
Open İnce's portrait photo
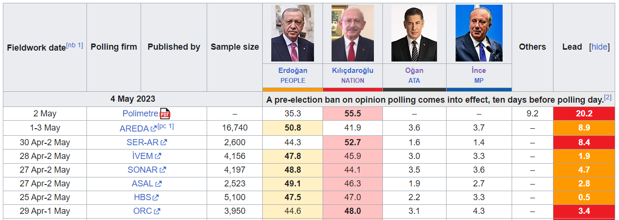pos(479,33)
